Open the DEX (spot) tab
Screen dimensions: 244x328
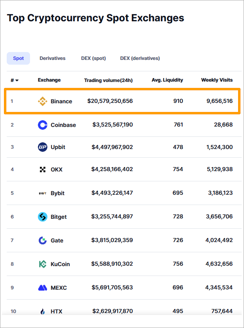pos(93,58)
